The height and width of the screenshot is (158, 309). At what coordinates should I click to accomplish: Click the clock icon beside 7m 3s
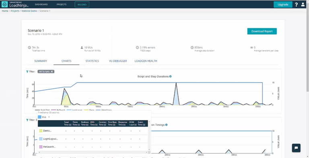tap(29, 48)
